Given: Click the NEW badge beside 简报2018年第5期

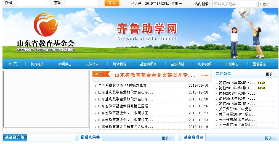Looking at the screenshot, I should point(261,83).
